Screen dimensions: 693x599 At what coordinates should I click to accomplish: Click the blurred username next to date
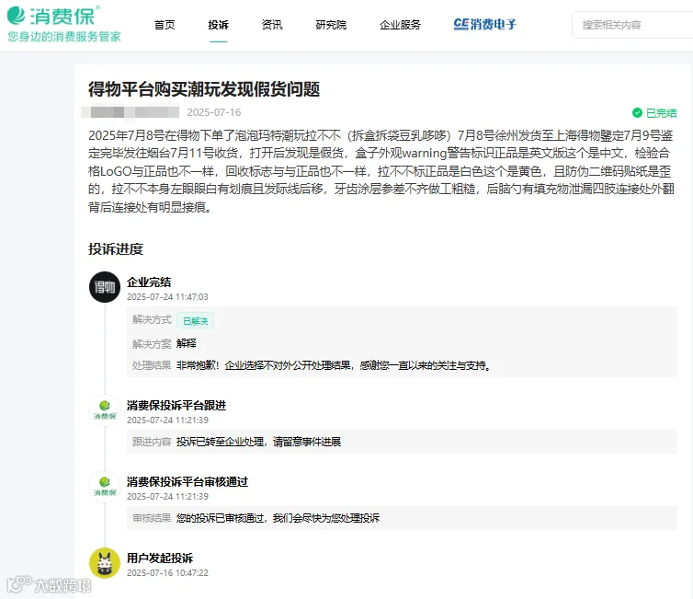click(130, 112)
